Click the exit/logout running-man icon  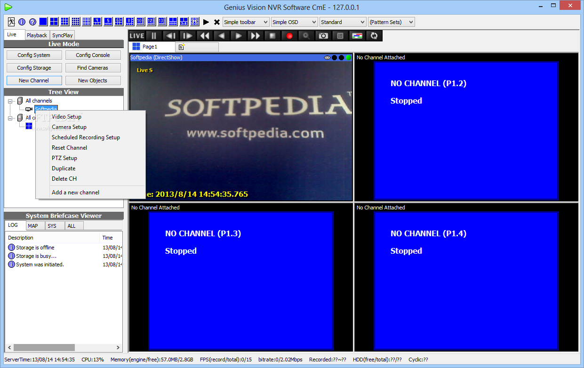tap(11, 22)
